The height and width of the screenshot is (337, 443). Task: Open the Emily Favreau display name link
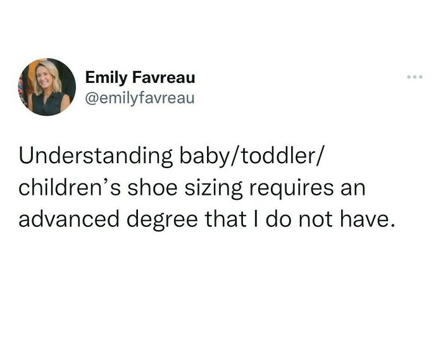[x=140, y=78]
